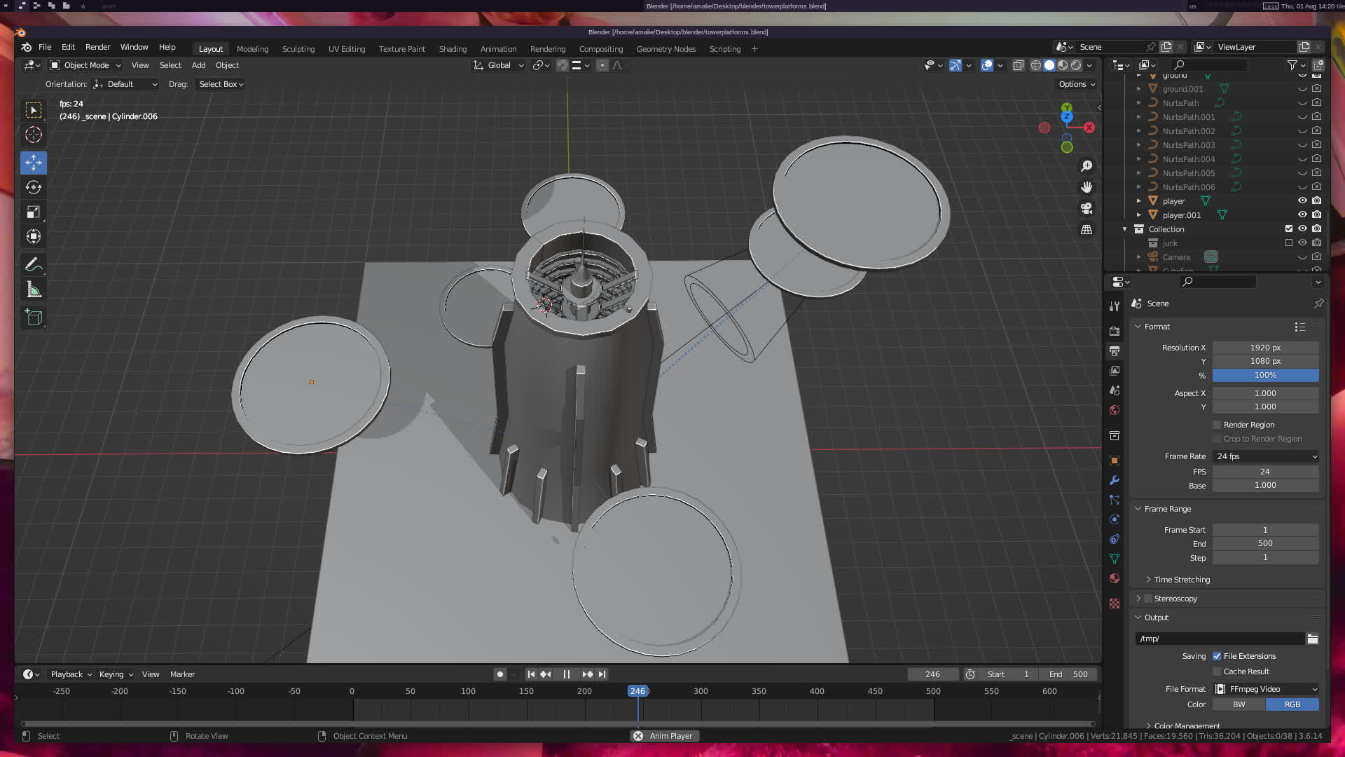Image resolution: width=1345 pixels, height=757 pixels.
Task: Open the File Format dropdown
Action: (x=1266, y=689)
